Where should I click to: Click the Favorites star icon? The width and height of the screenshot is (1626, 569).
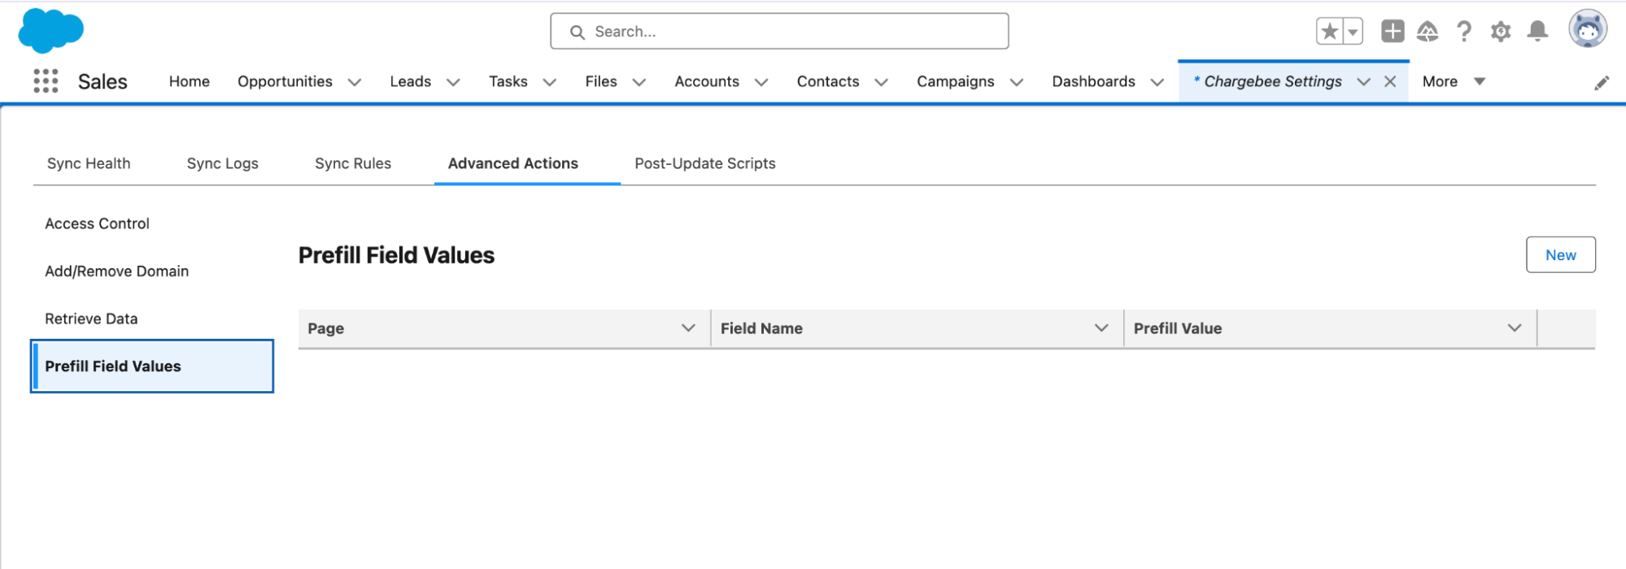[x=1329, y=32]
